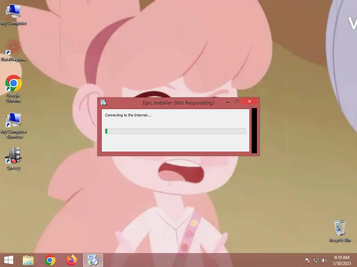The width and height of the screenshot is (357, 267).
Task: Click the disabled maximize button of Epic Installer
Action: coord(237,102)
